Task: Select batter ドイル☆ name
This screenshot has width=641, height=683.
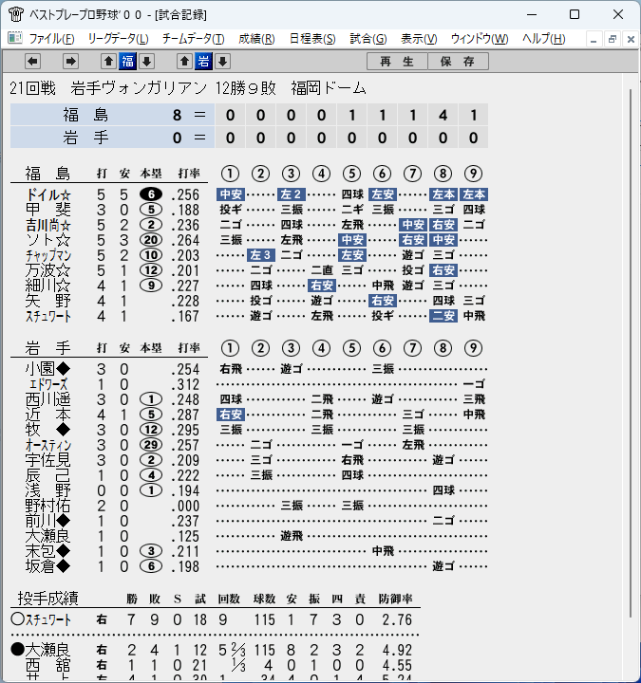Action: tap(48, 194)
